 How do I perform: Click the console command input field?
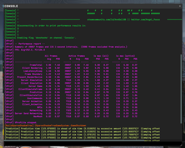(93, 143)
